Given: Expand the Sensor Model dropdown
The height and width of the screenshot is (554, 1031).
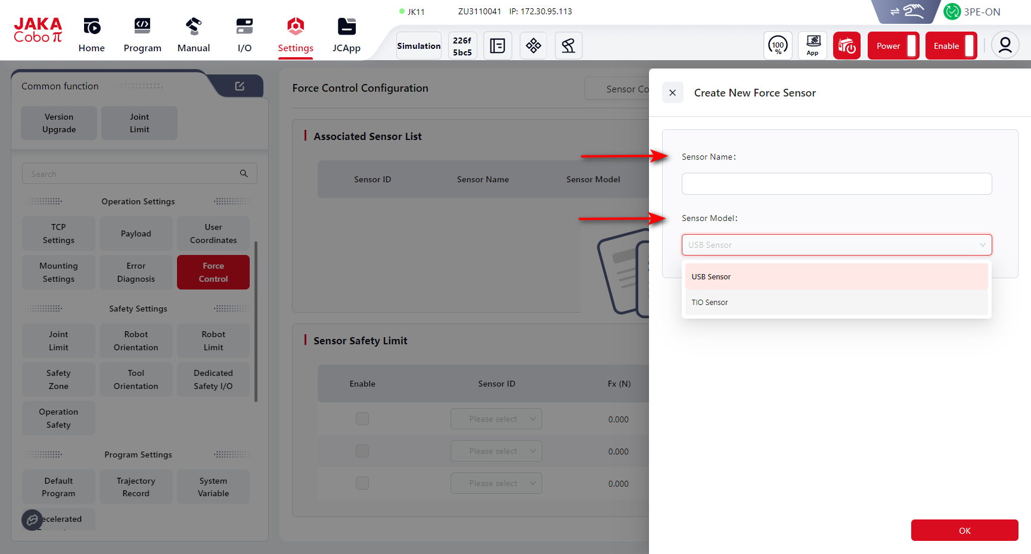Looking at the screenshot, I should (836, 245).
